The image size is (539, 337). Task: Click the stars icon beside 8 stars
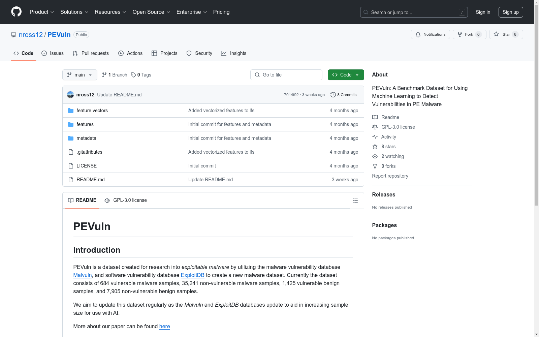pos(375,147)
